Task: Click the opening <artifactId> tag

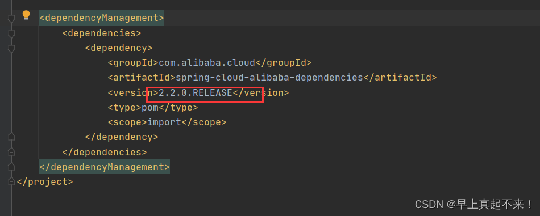Action: click(142, 78)
